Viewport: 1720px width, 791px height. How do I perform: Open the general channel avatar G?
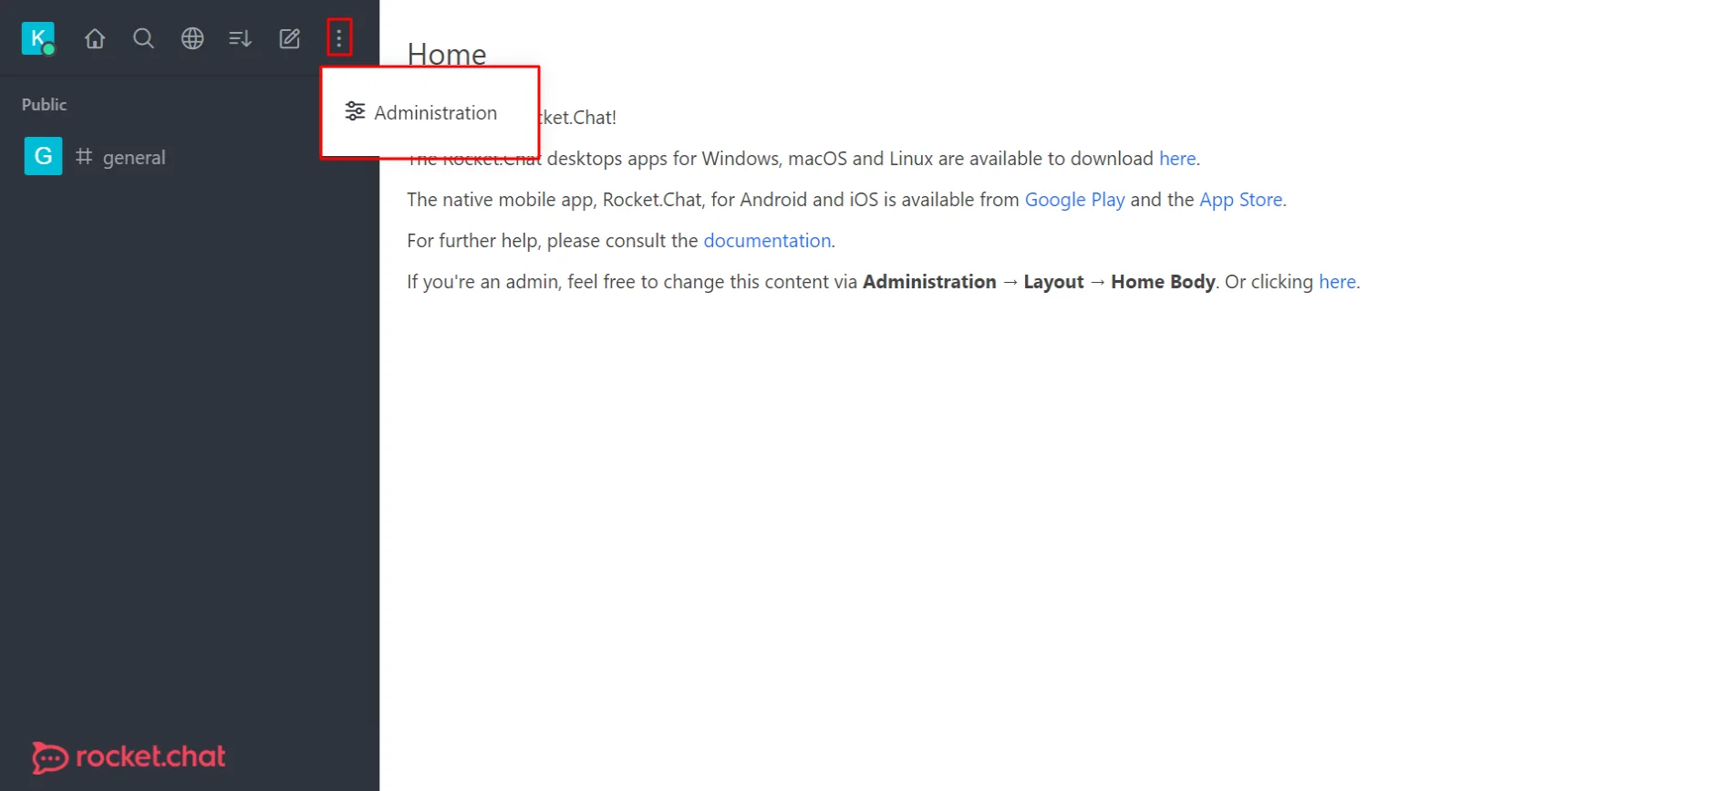click(x=43, y=156)
